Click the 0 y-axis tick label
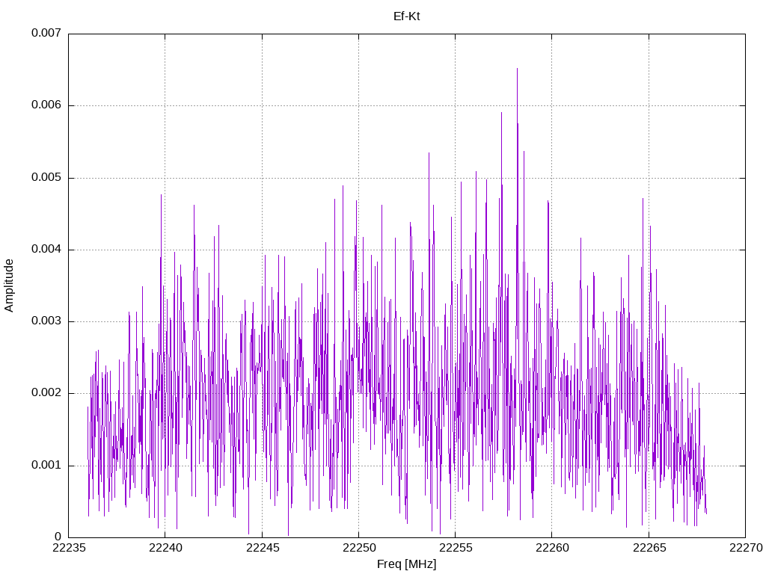The image size is (766, 574). pos(58,537)
